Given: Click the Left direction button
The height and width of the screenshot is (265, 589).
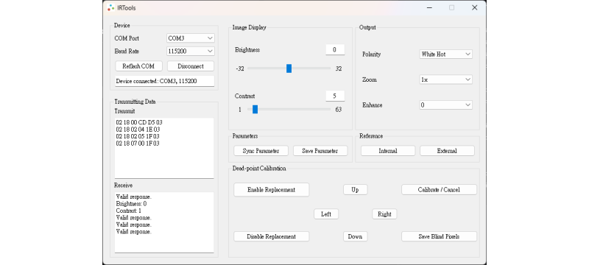Looking at the screenshot, I should [x=326, y=214].
